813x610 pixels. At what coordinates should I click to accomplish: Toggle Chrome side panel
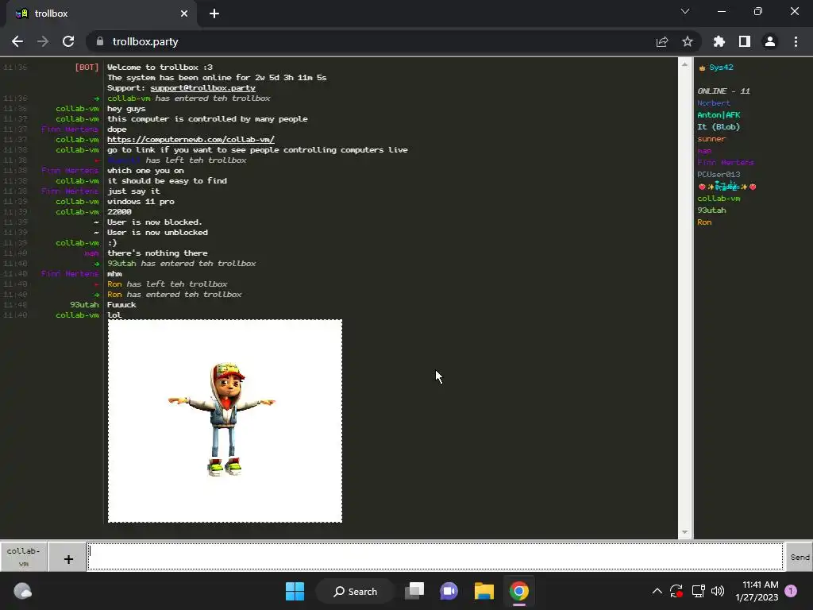(x=745, y=41)
